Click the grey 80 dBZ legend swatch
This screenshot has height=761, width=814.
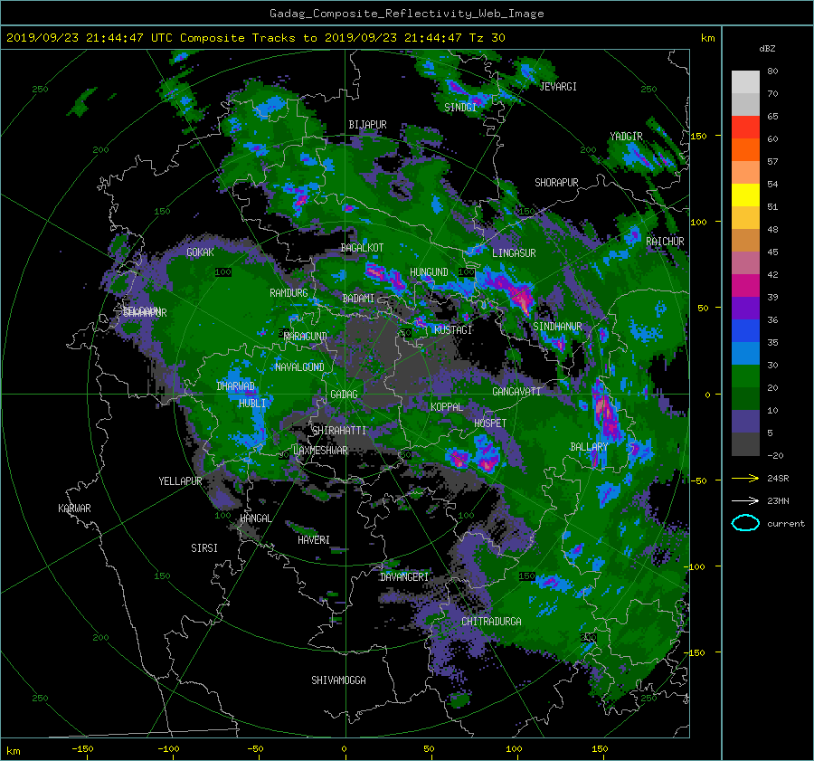point(745,81)
